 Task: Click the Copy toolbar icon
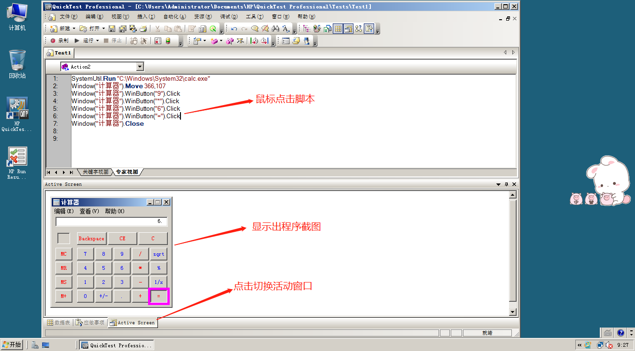167,29
